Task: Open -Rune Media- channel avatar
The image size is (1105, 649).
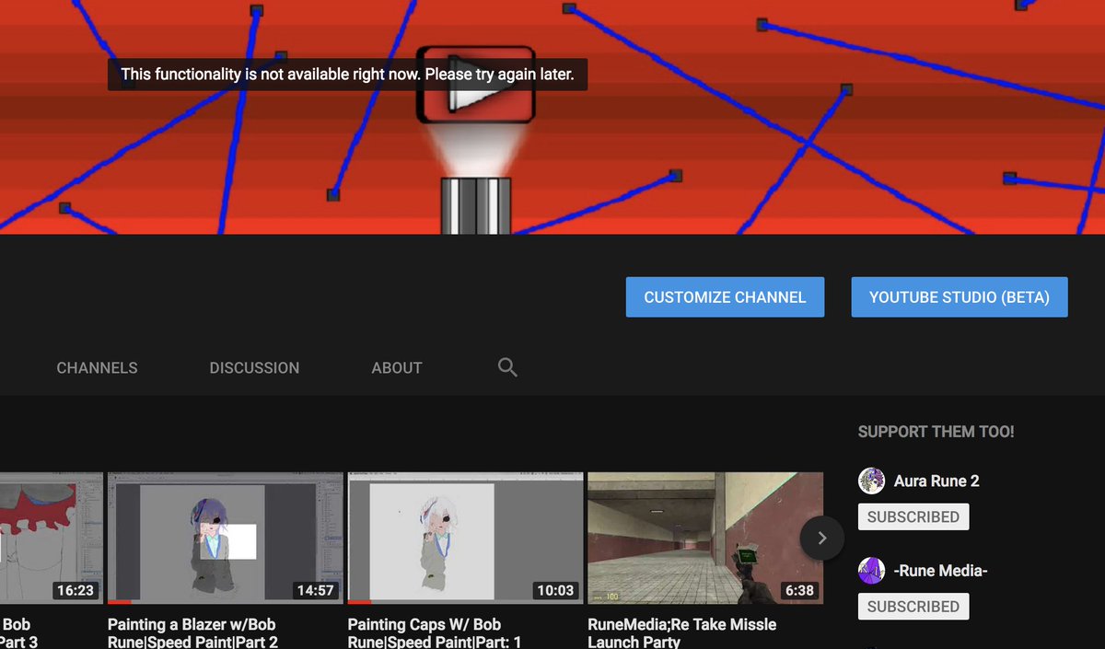Action: coord(871,571)
